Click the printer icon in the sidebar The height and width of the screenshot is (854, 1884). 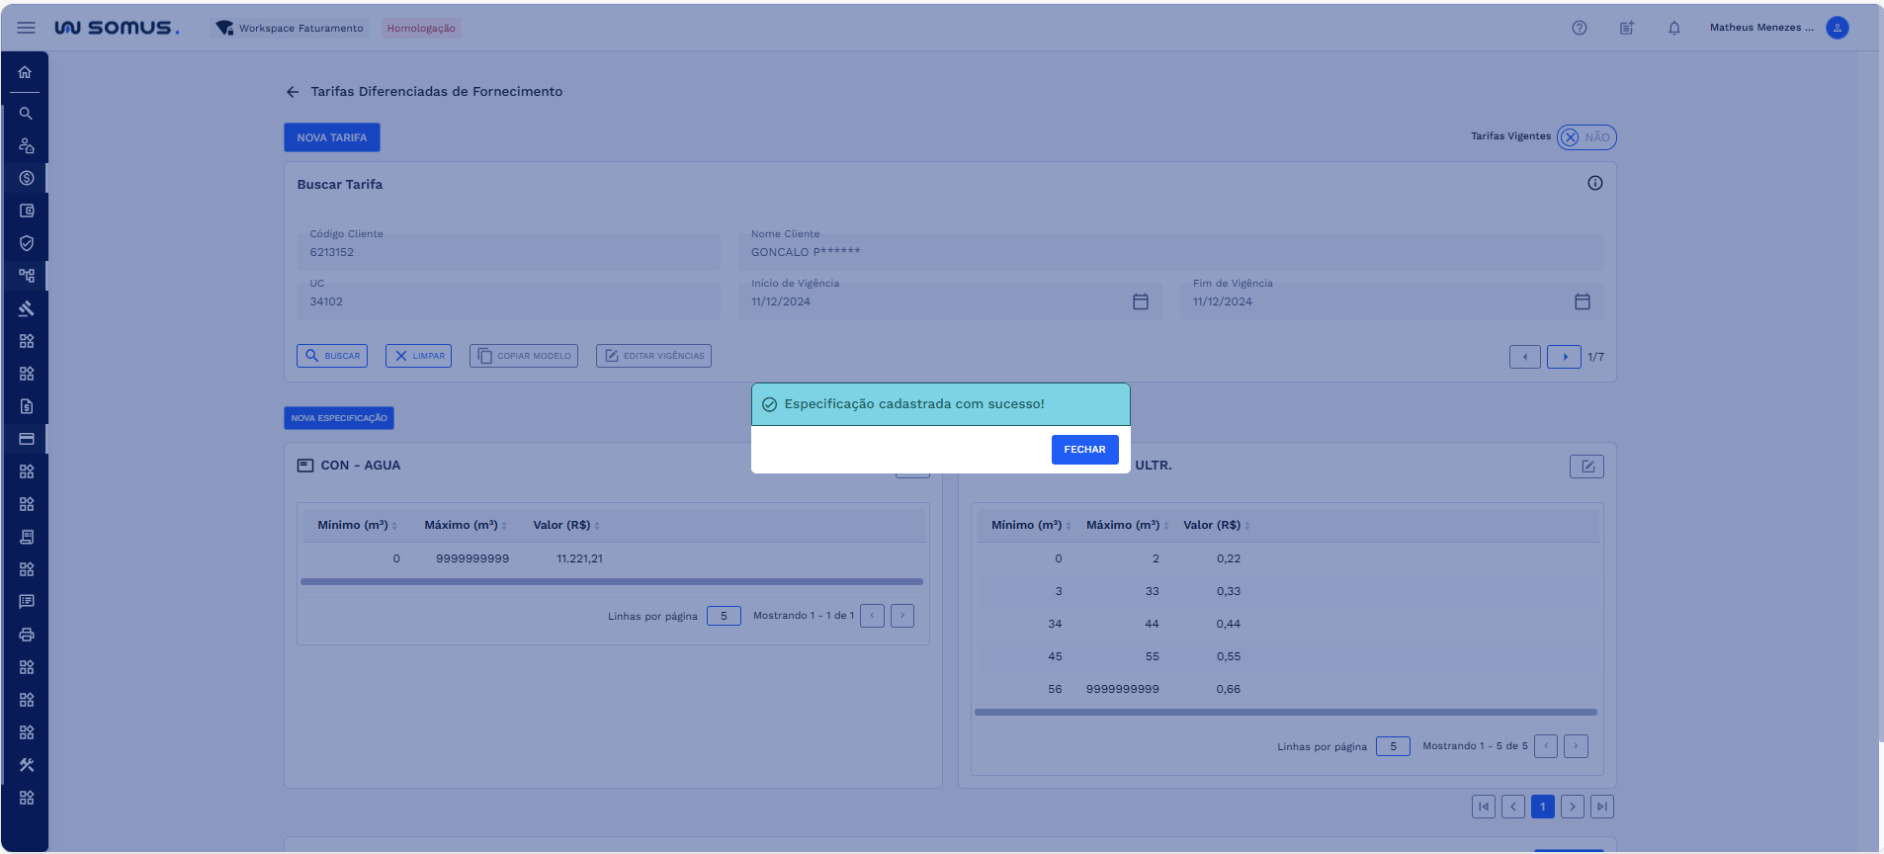click(26, 635)
